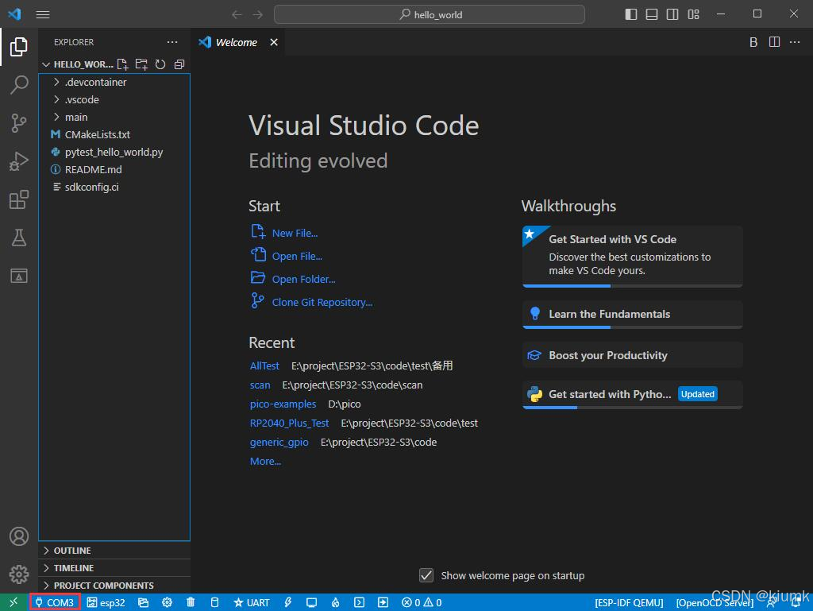Expand the TIMELINE section
The width and height of the screenshot is (813, 611).
(114, 568)
